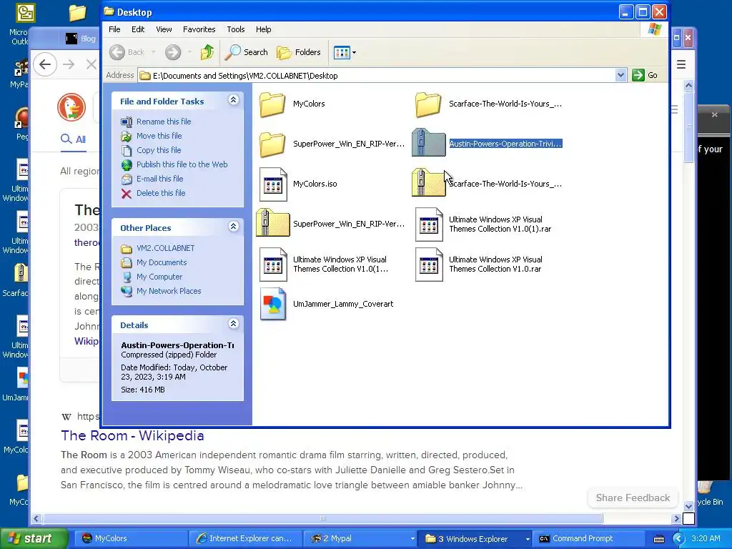The height and width of the screenshot is (549, 732).
Task: Open the Views button menu
Action: [x=345, y=52]
